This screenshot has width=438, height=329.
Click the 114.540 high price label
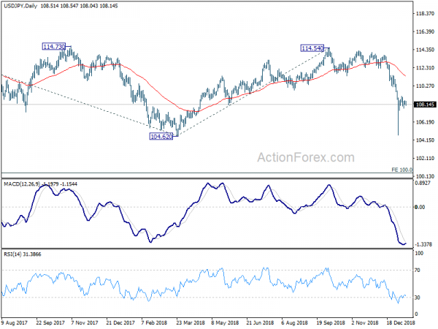pyautogui.click(x=312, y=48)
